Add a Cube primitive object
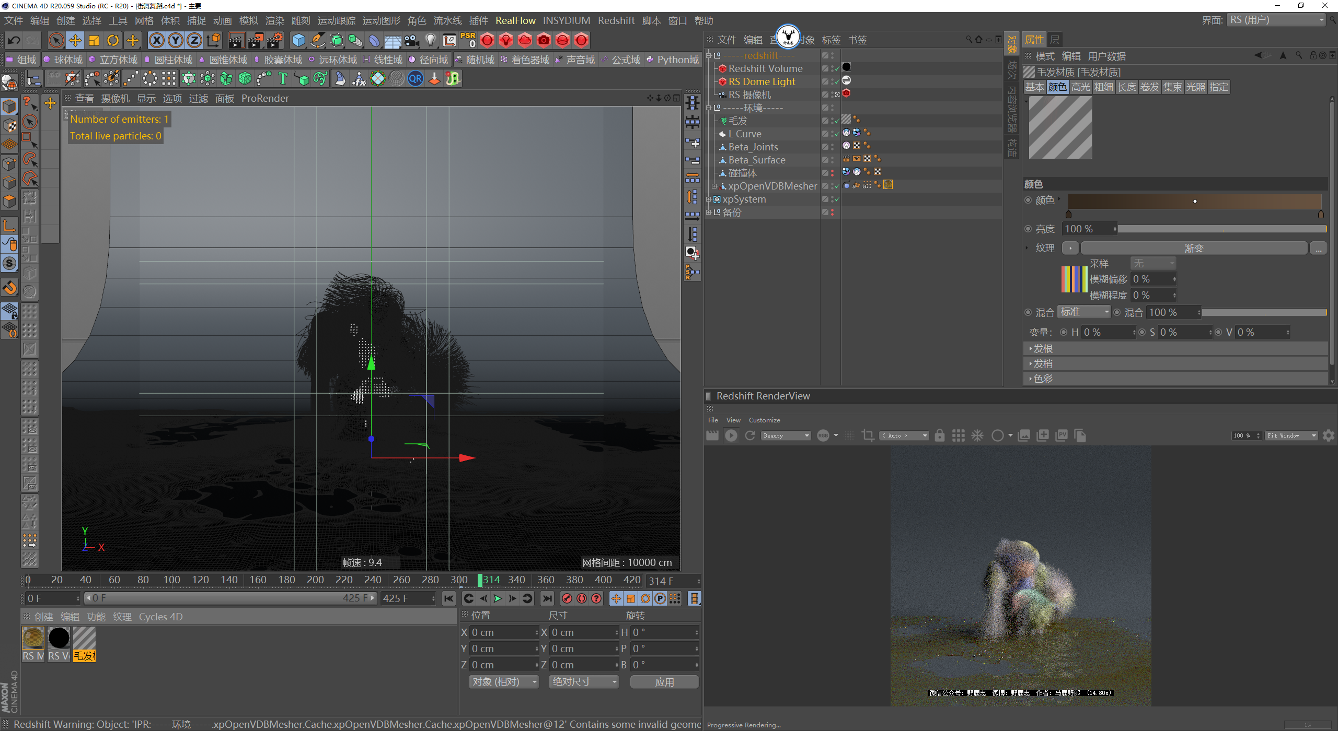Screen dimensions: 1338x731 (x=298, y=40)
